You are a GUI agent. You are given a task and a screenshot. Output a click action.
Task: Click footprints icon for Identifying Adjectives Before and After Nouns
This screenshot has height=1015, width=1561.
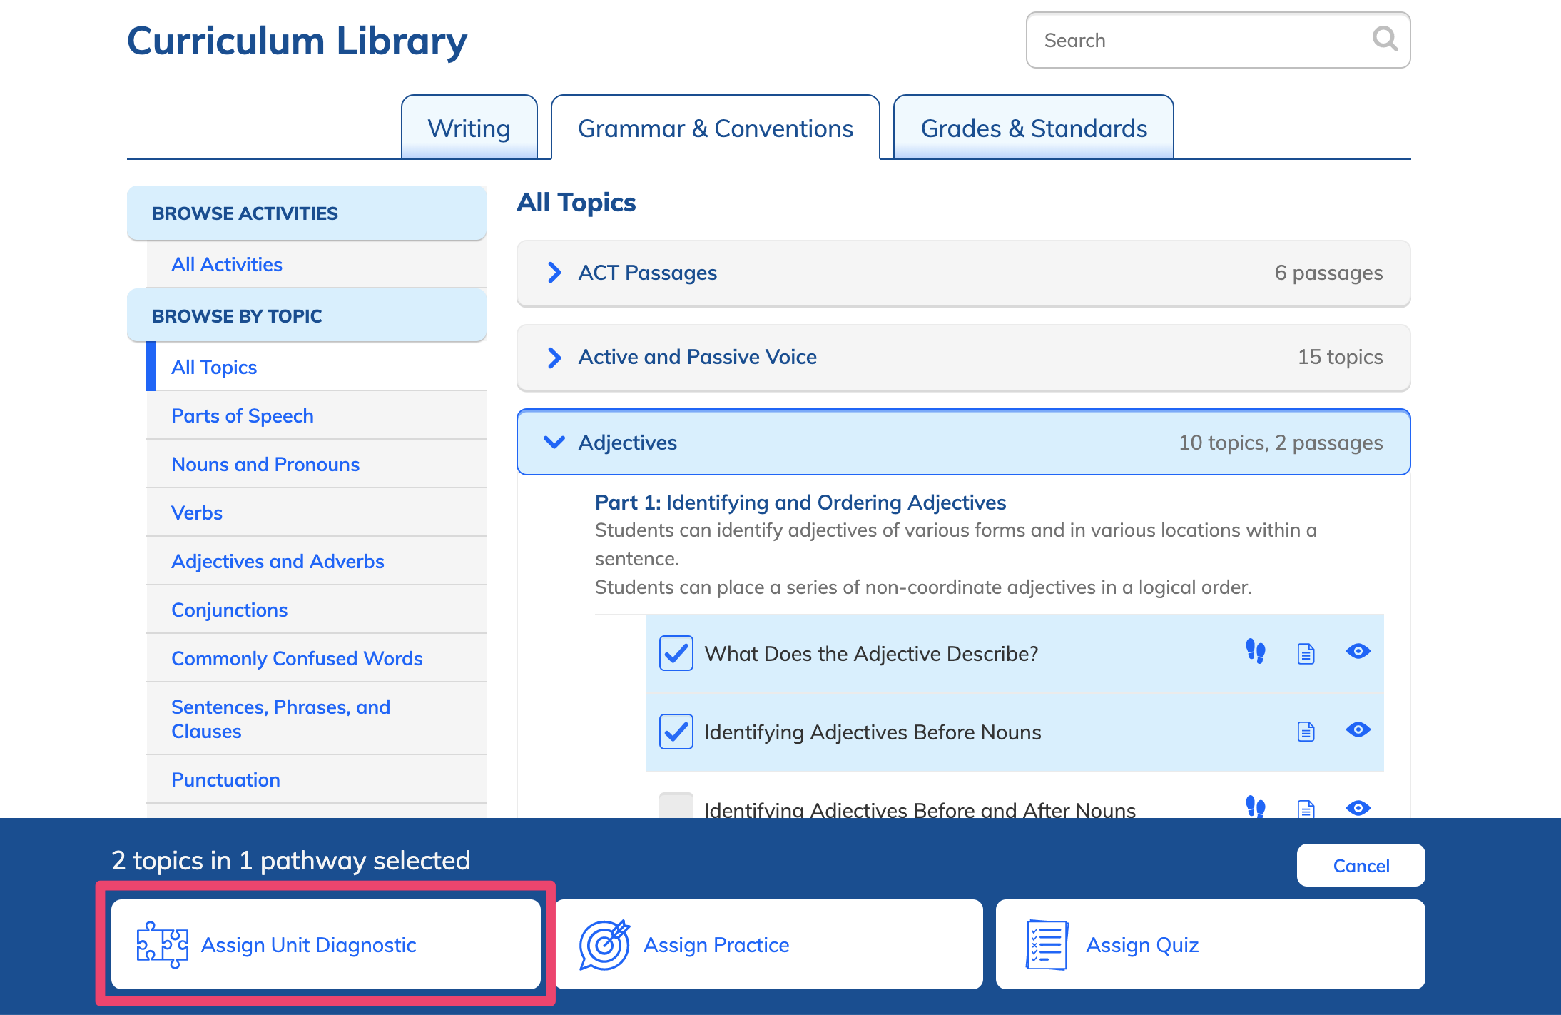point(1256,807)
